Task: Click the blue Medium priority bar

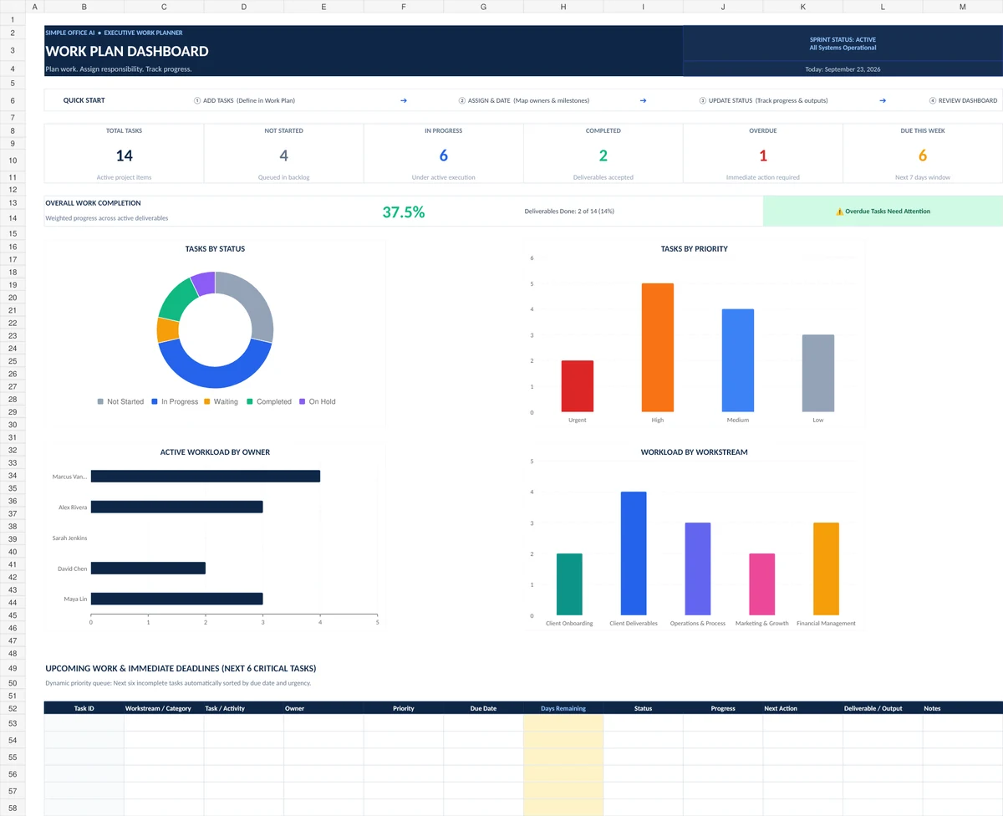Action: 738,360
